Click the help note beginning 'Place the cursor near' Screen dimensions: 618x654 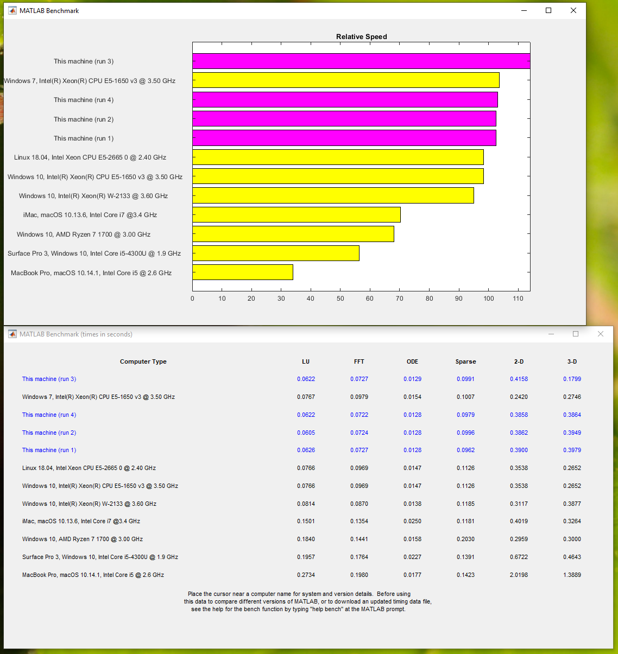pos(308,601)
